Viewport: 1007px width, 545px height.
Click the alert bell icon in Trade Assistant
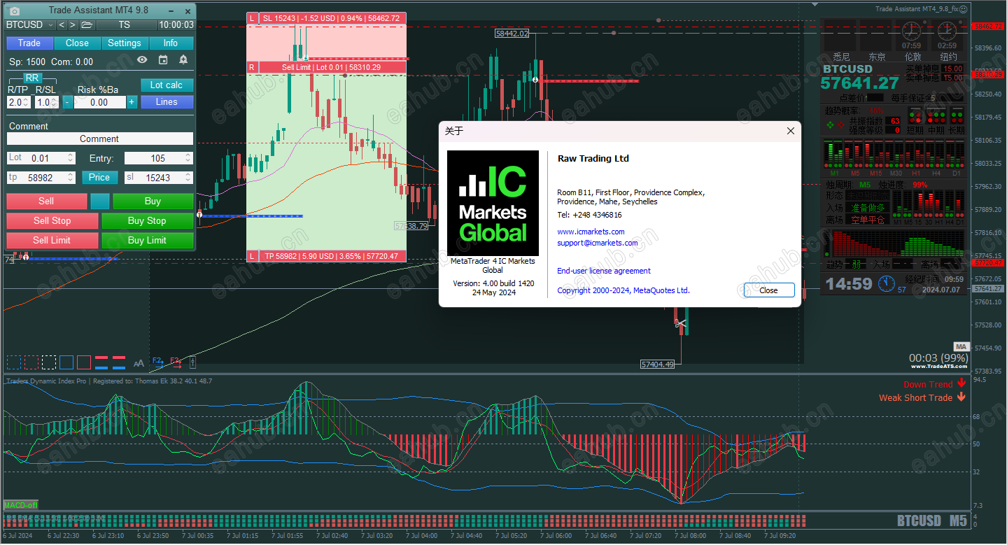pyautogui.click(x=183, y=61)
